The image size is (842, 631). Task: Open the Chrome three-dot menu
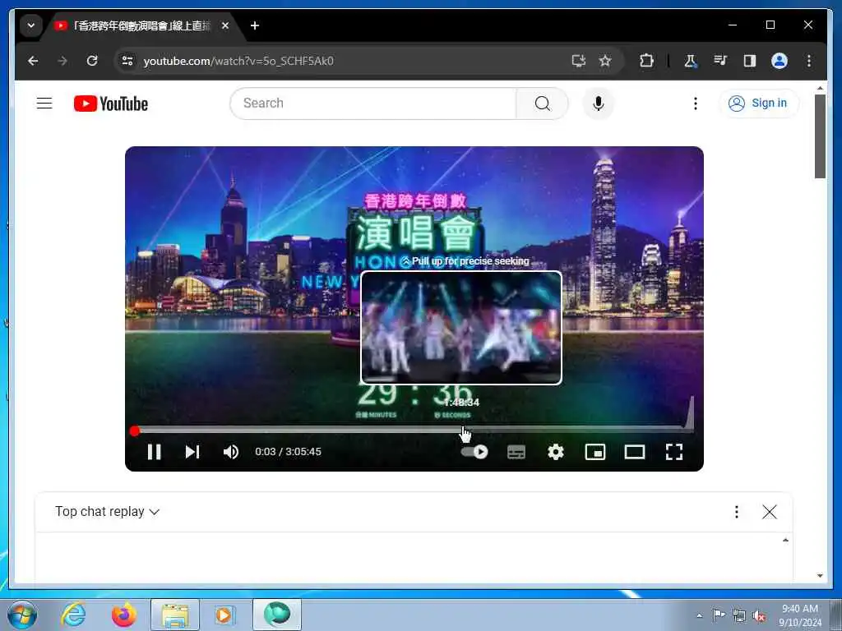click(x=809, y=61)
